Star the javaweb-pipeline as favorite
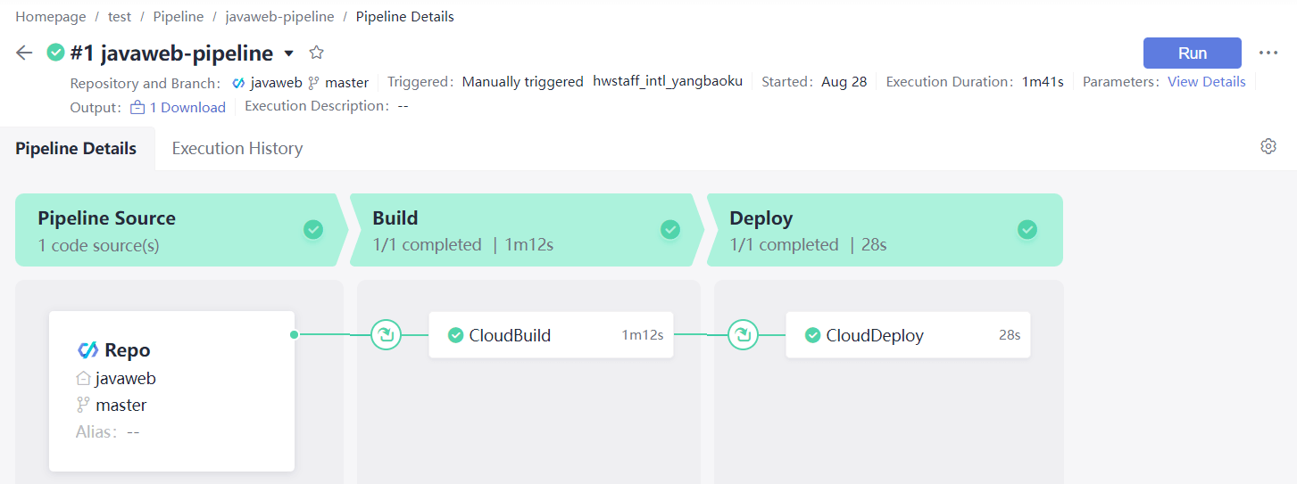The width and height of the screenshot is (1297, 484). pyautogui.click(x=316, y=53)
